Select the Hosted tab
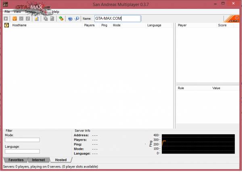 (x=61, y=160)
